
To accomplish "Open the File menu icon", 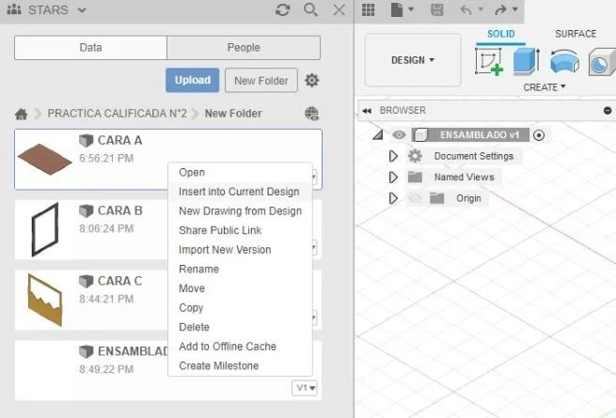I will (x=397, y=9).
